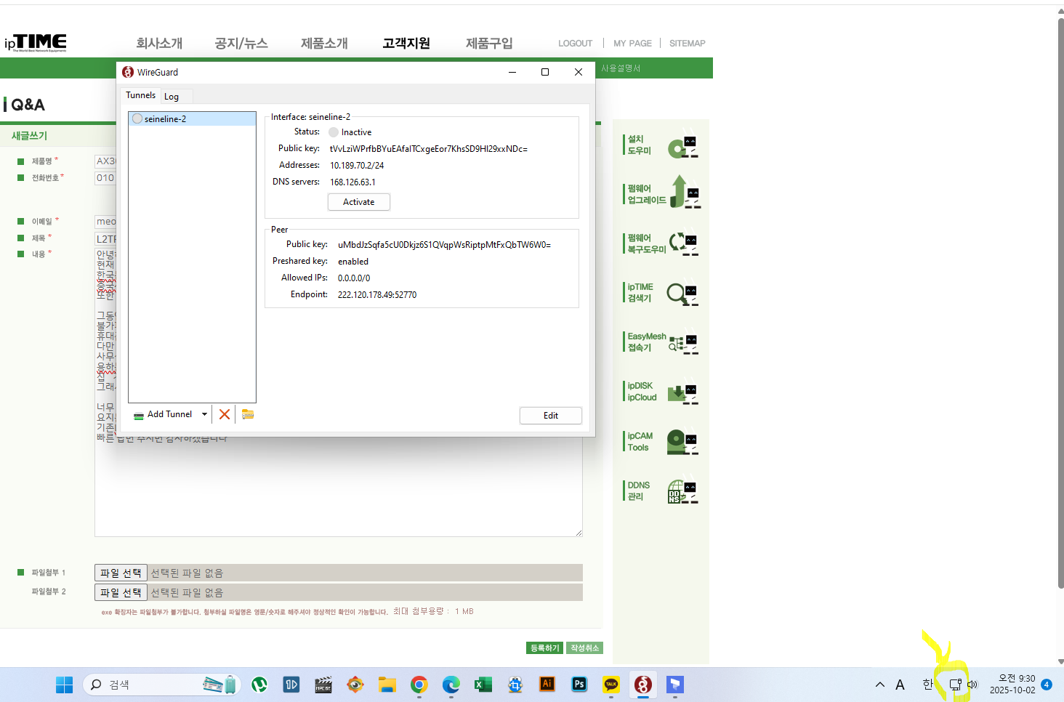Open MPC-BE media player from taskbar

[323, 685]
